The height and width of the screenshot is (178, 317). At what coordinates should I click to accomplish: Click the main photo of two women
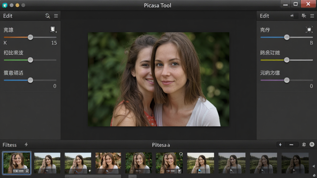coord(158,79)
